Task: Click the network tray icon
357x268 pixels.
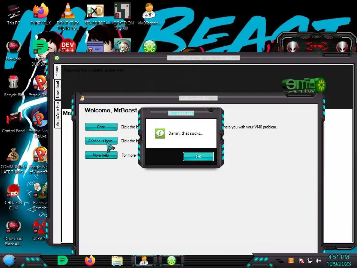Action: [310, 260]
